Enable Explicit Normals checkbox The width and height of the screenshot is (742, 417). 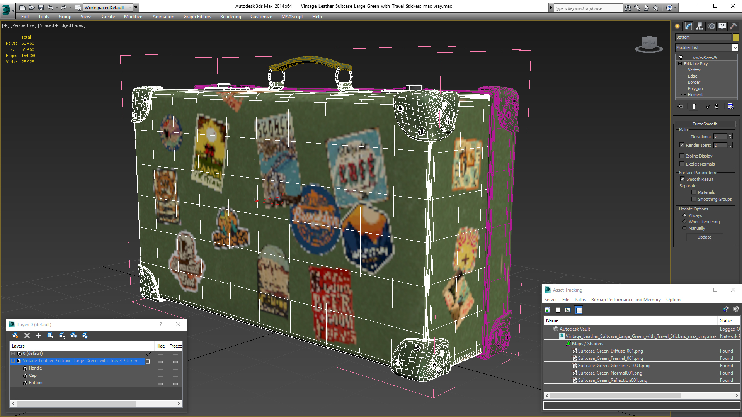pyautogui.click(x=682, y=164)
